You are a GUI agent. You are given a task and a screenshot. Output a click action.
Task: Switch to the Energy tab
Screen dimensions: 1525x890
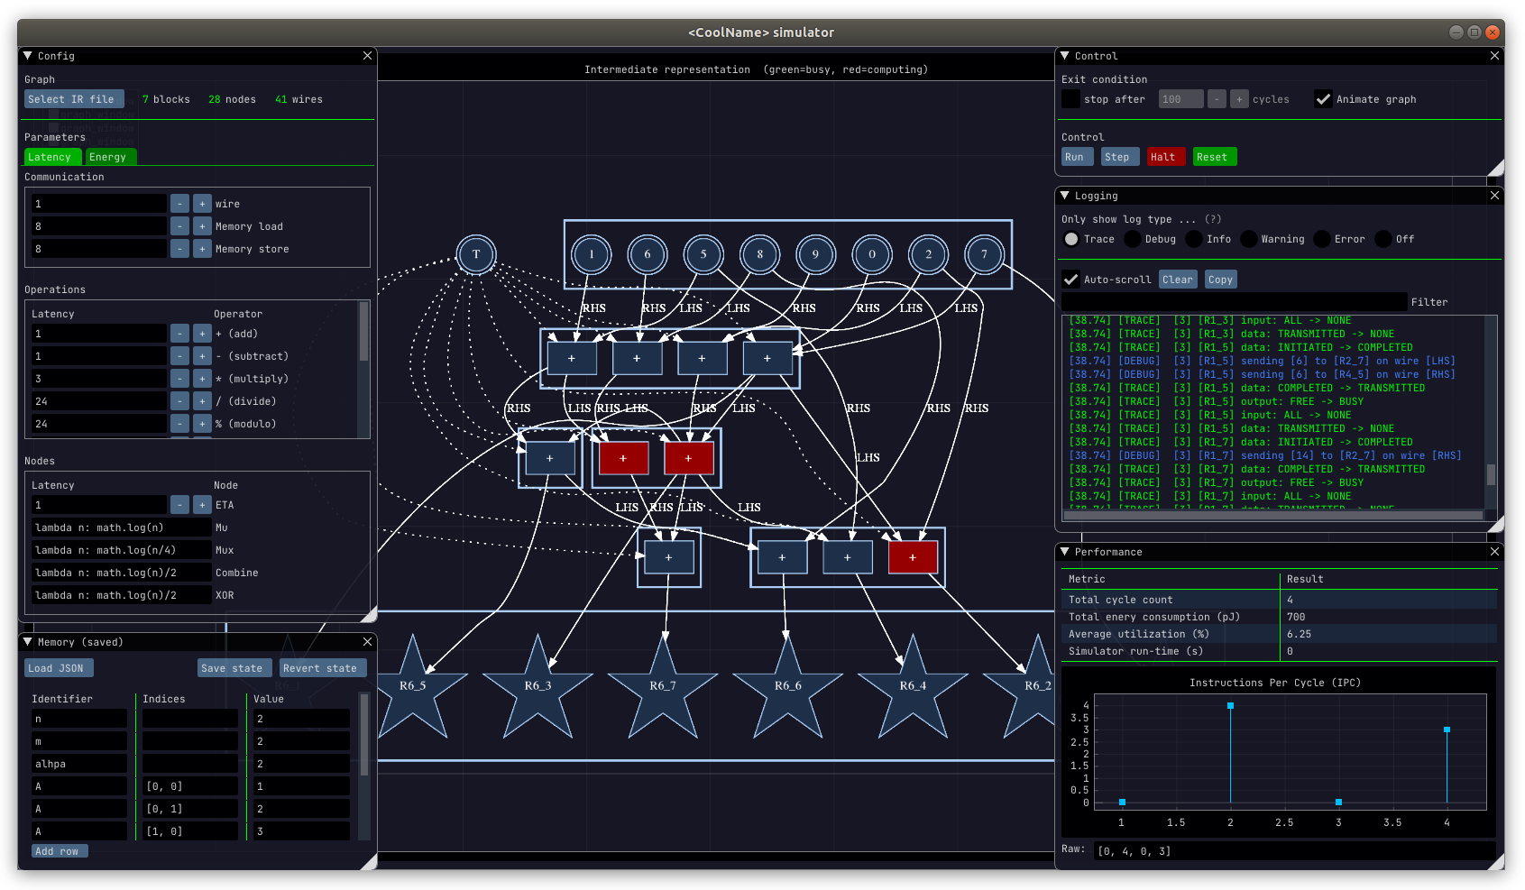[107, 157]
